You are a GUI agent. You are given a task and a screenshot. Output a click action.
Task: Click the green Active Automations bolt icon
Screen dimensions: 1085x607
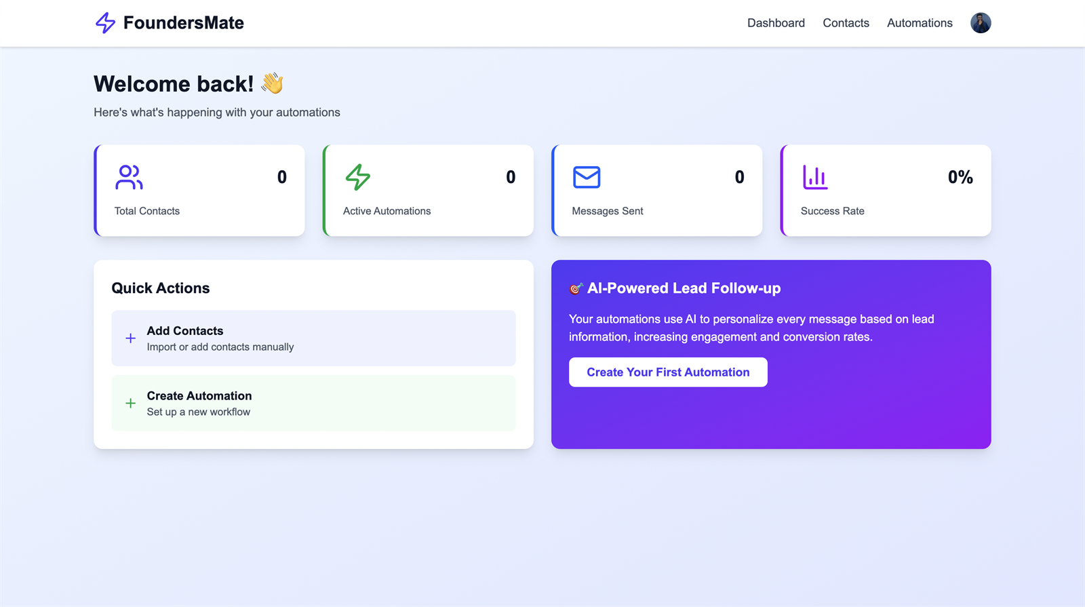[x=357, y=177]
